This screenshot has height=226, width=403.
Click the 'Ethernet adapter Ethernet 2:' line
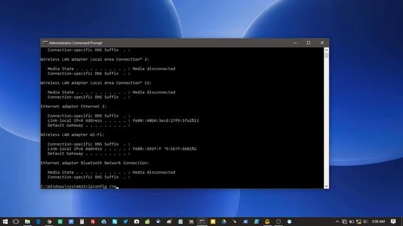[74, 106]
